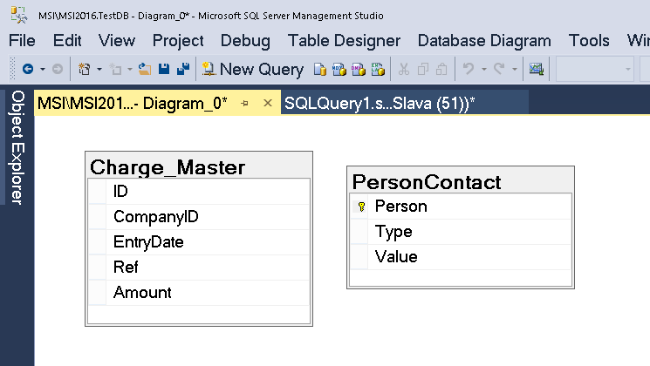The image size is (650, 366).
Task: Click the New Project toolbar icon
Action: tap(85, 69)
